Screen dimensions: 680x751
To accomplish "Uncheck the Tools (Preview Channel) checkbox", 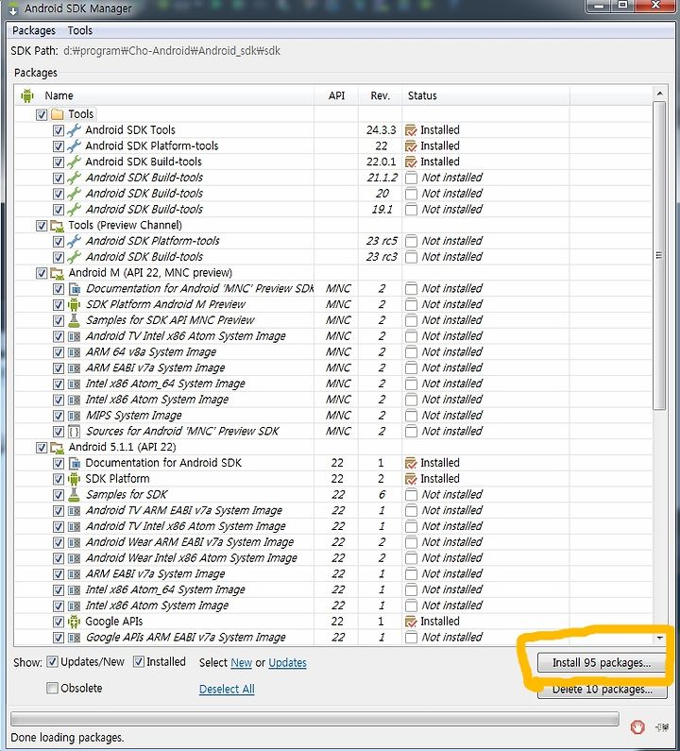I will tap(42, 226).
